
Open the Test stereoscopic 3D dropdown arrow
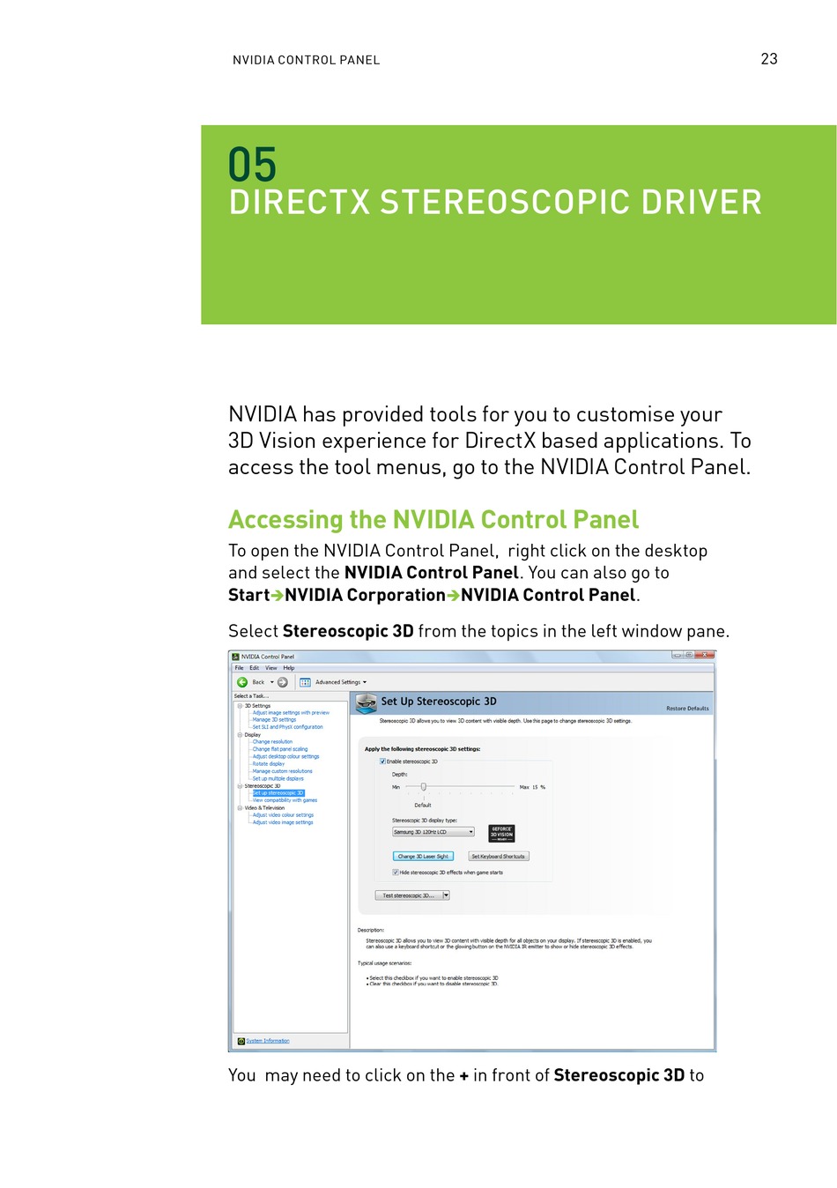point(446,895)
